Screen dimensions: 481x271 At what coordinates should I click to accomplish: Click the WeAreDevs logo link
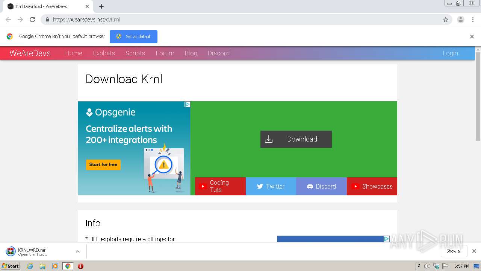tap(30, 53)
